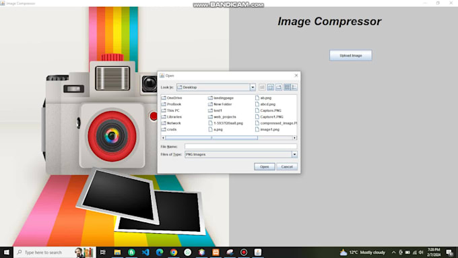The height and width of the screenshot is (258, 458).
Task: Create a new folder via toolbar icon
Action: pyautogui.click(x=279, y=87)
